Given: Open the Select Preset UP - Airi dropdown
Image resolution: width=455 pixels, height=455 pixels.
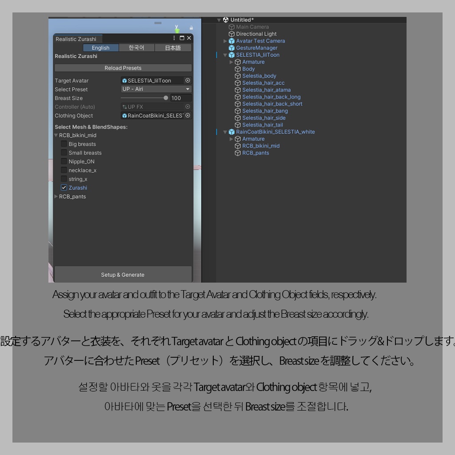Looking at the screenshot, I should pos(156,89).
